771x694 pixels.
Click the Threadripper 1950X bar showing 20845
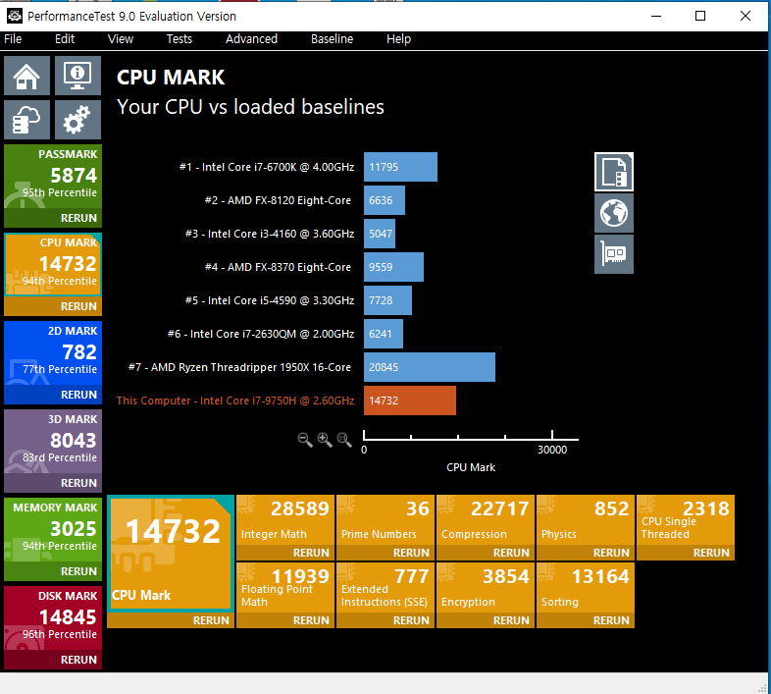pos(430,367)
